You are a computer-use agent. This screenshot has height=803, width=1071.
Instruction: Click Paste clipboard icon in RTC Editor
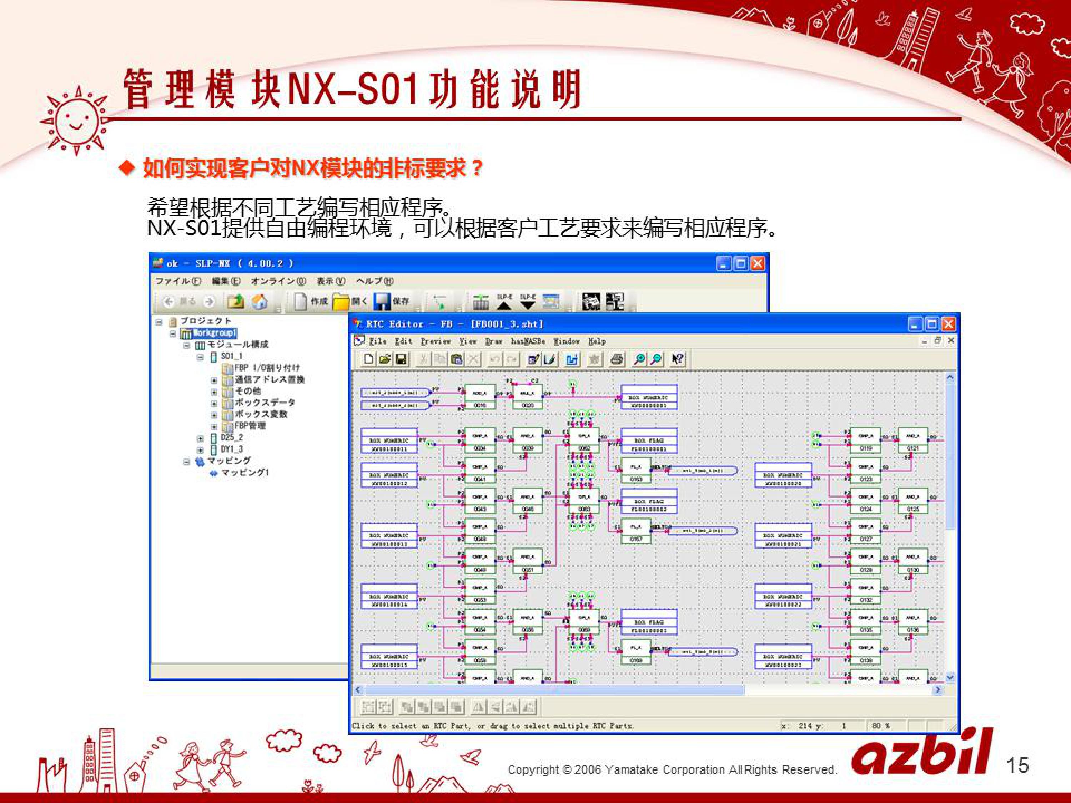click(456, 359)
